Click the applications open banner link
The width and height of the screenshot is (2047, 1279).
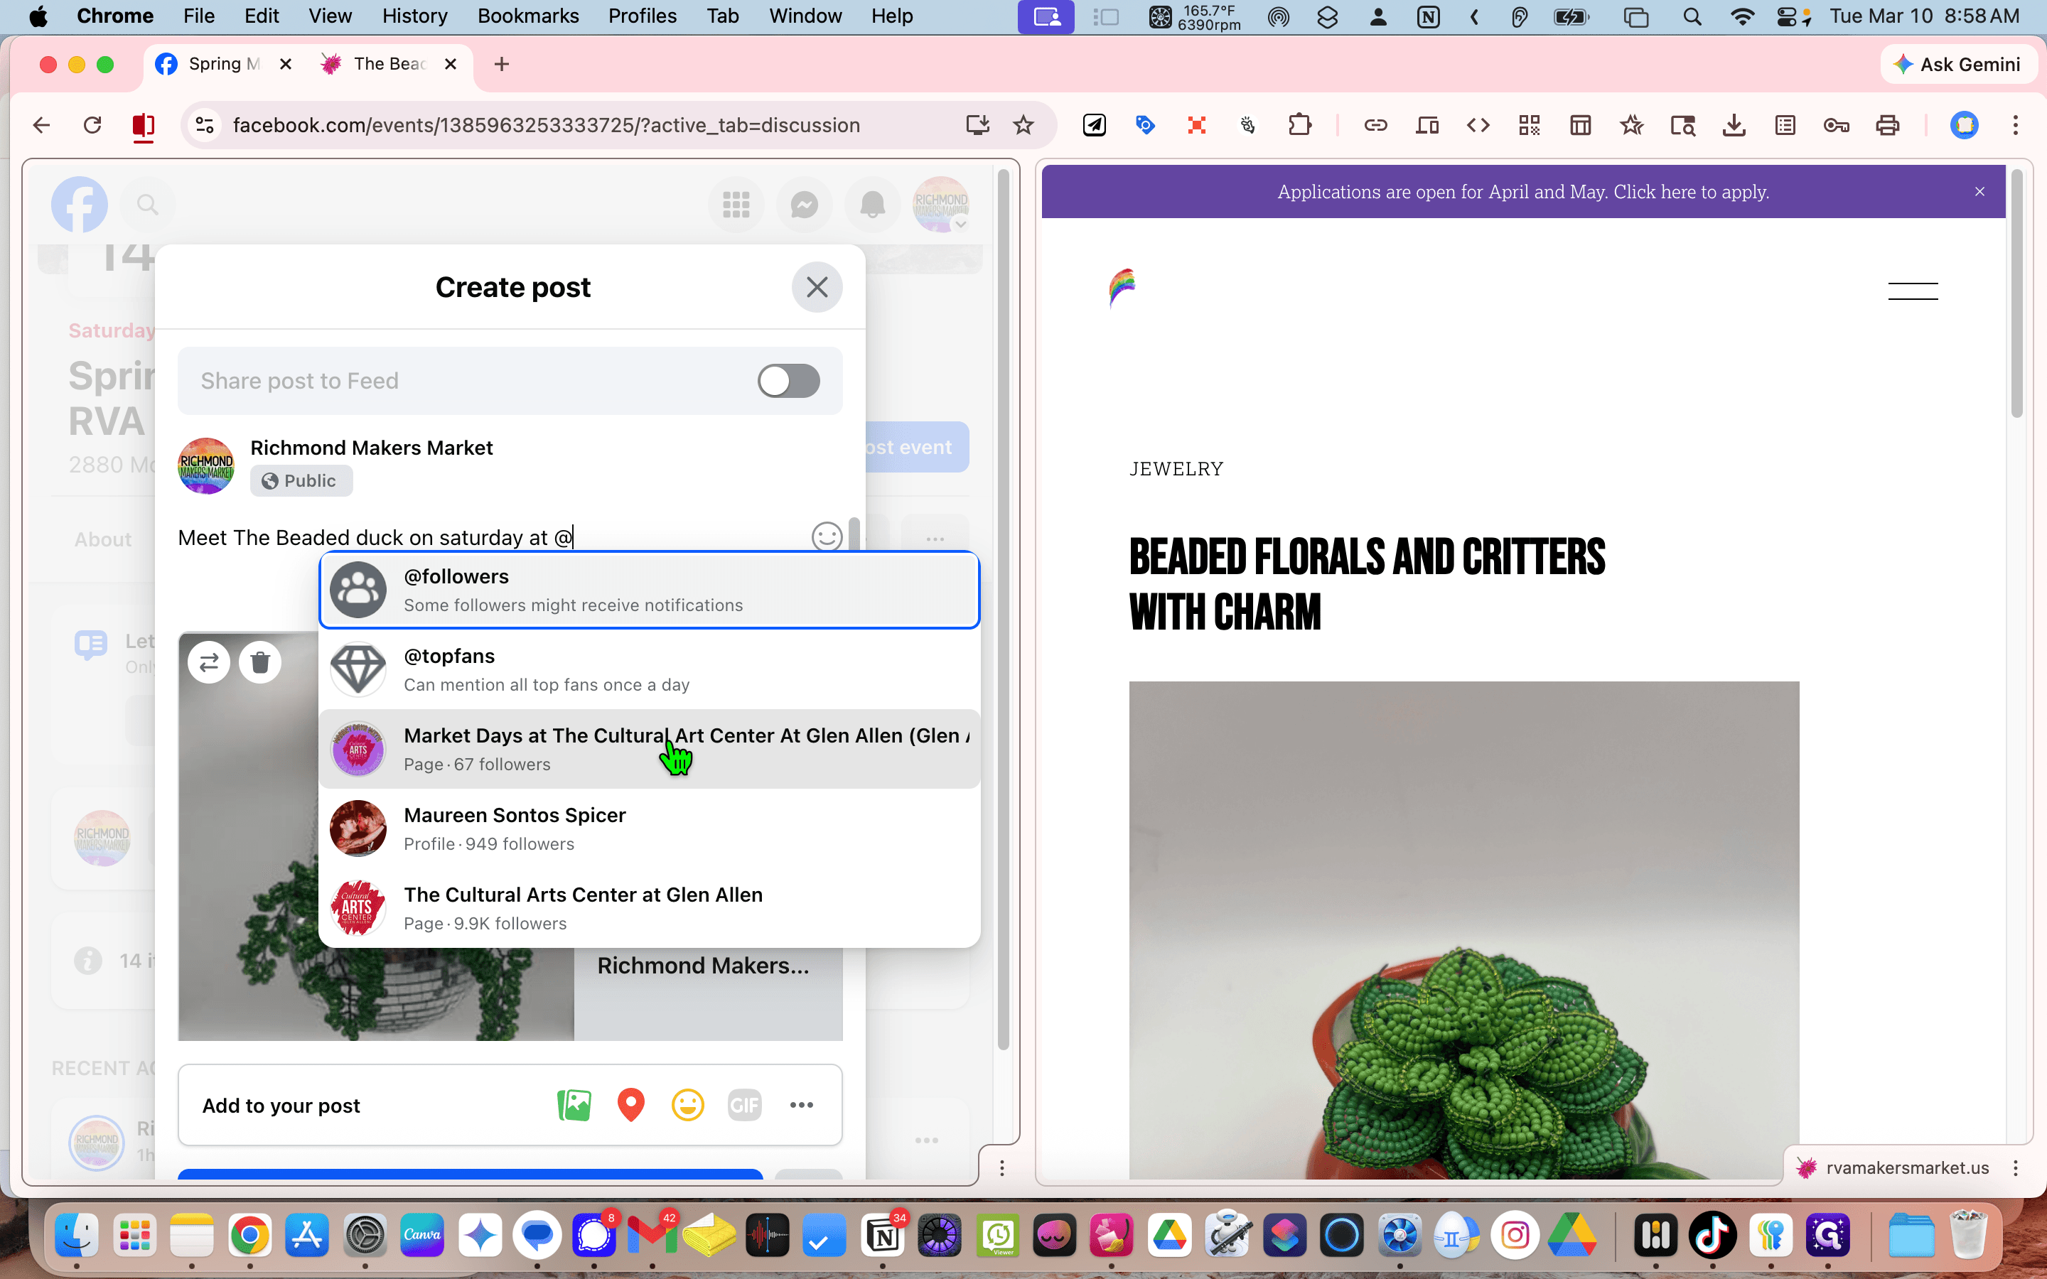(x=1522, y=192)
